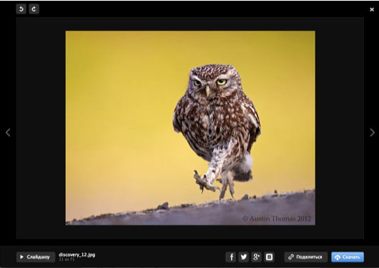Click the owl photo
The height and width of the screenshot is (268, 379).
190,128
